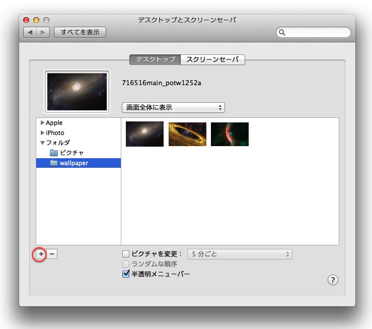Click the minus button to remove folder
The height and width of the screenshot is (329, 372).
pos(52,254)
